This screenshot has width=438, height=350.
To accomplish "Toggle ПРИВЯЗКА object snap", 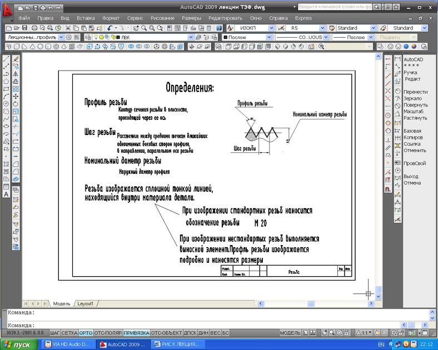I will pos(136,333).
